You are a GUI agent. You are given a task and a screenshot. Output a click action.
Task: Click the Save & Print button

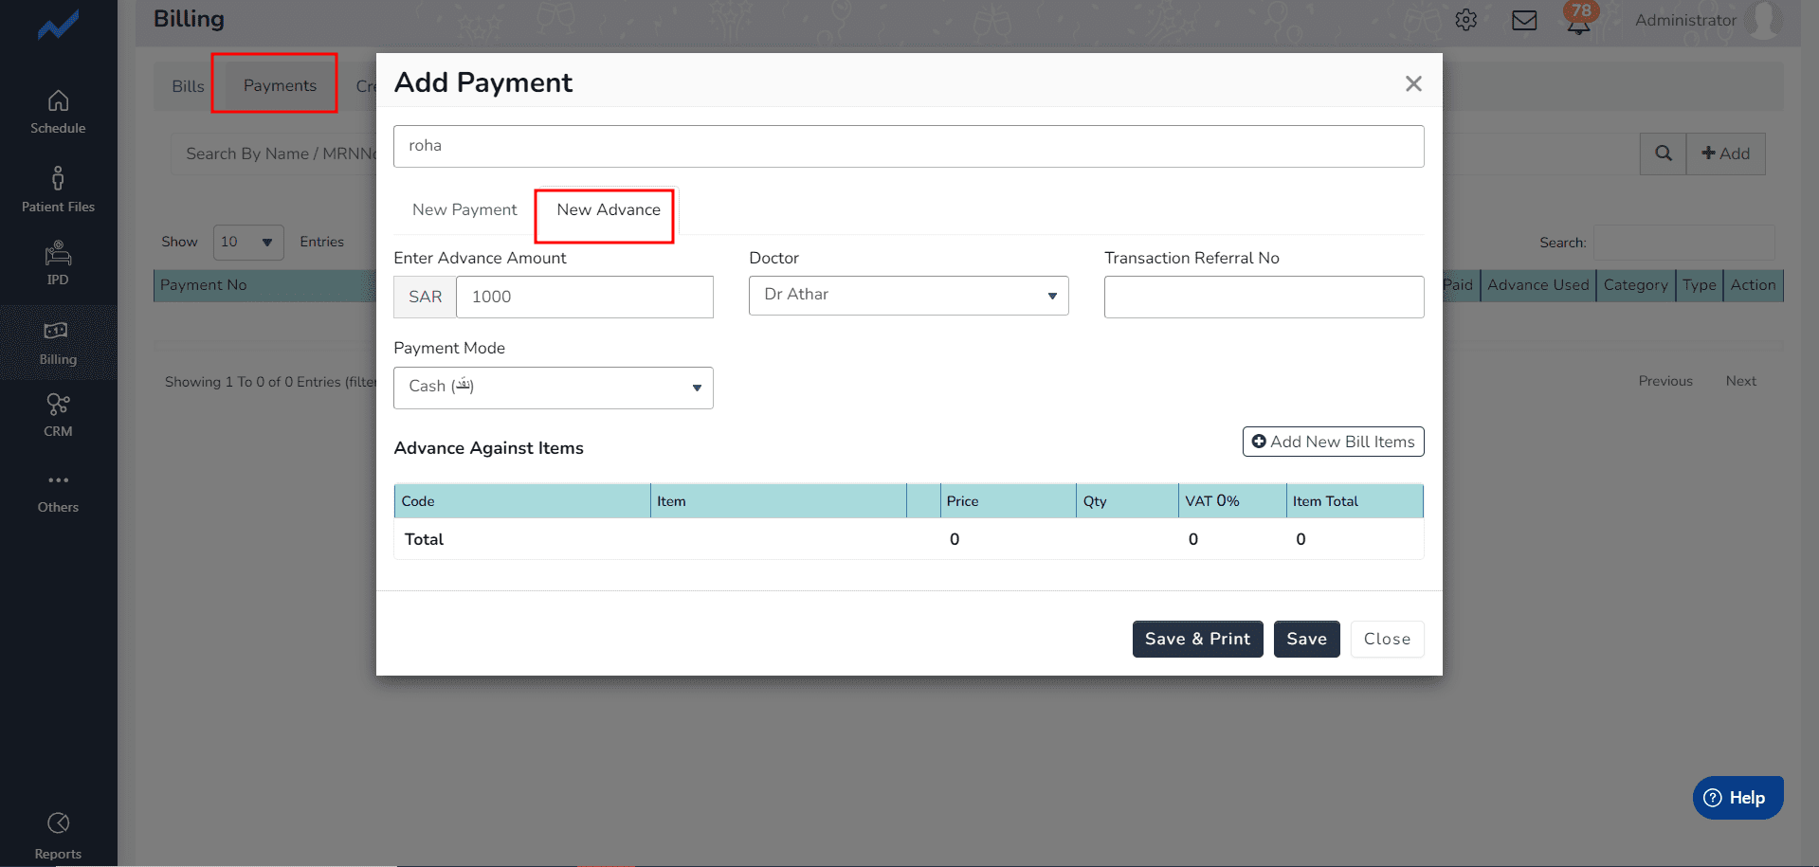click(x=1196, y=639)
